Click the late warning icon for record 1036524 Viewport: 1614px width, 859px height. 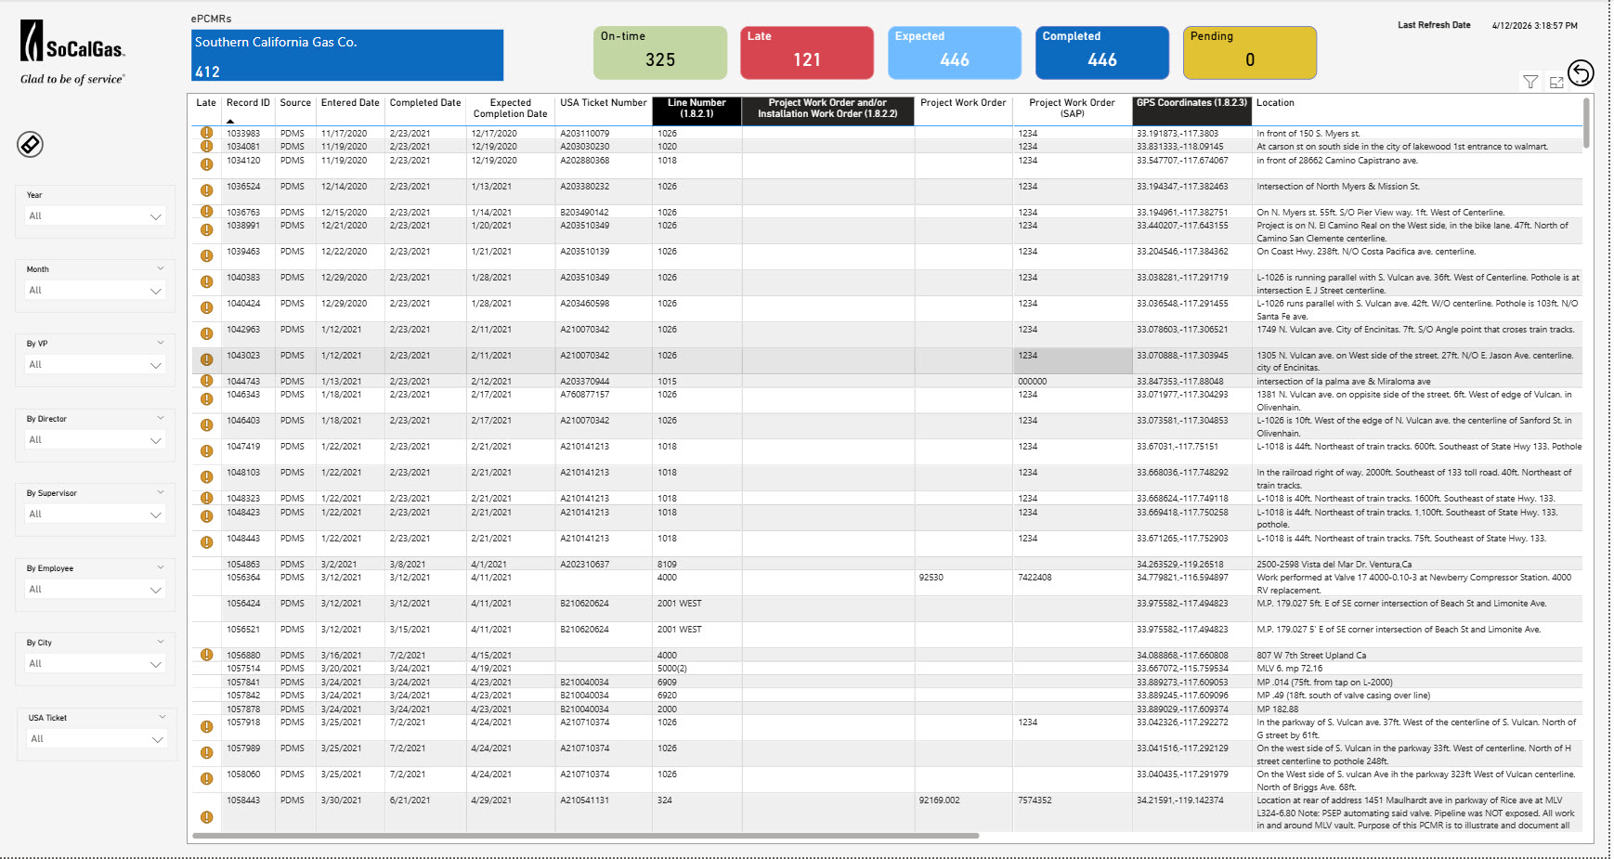[x=206, y=190]
